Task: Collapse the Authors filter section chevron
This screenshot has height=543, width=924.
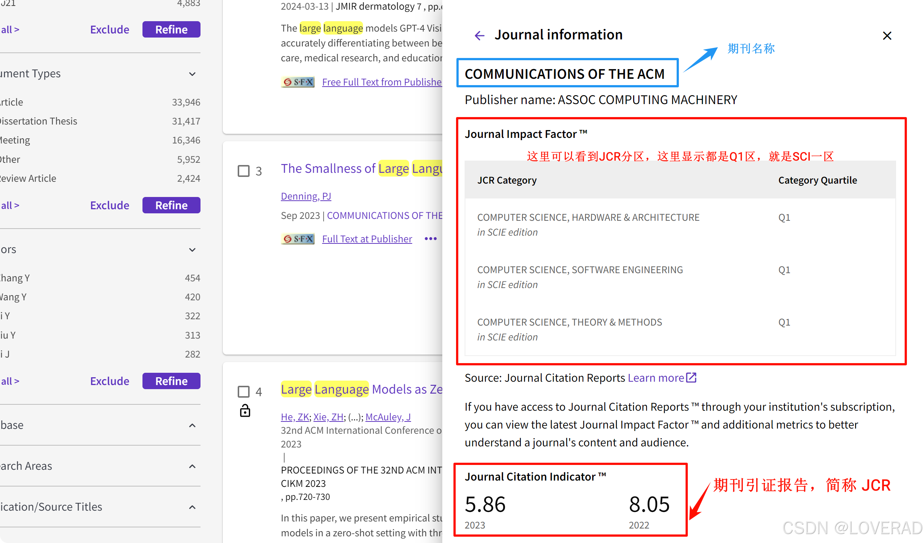Action: [x=192, y=249]
